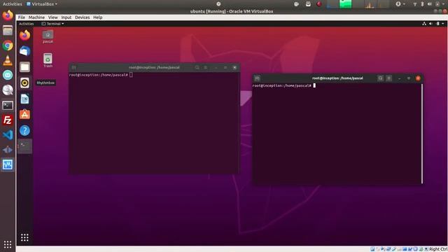448x252 pixels.
Task: Click the new tab icon in left terminal
Action: click(73, 68)
